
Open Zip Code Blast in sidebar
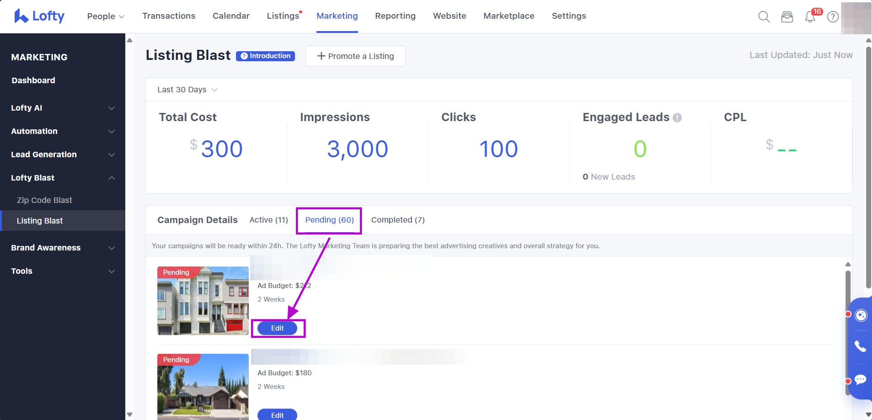coord(44,200)
